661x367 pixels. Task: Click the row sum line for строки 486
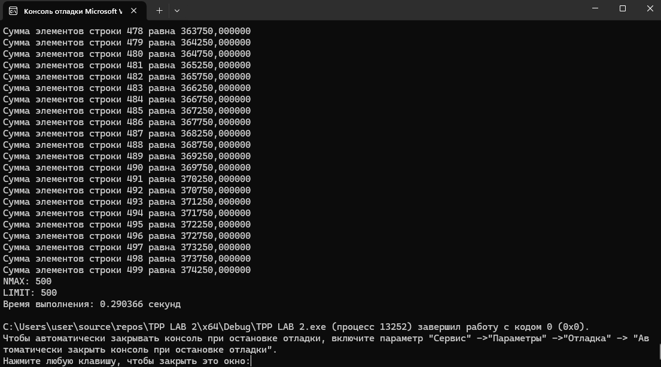pyautogui.click(x=127, y=122)
